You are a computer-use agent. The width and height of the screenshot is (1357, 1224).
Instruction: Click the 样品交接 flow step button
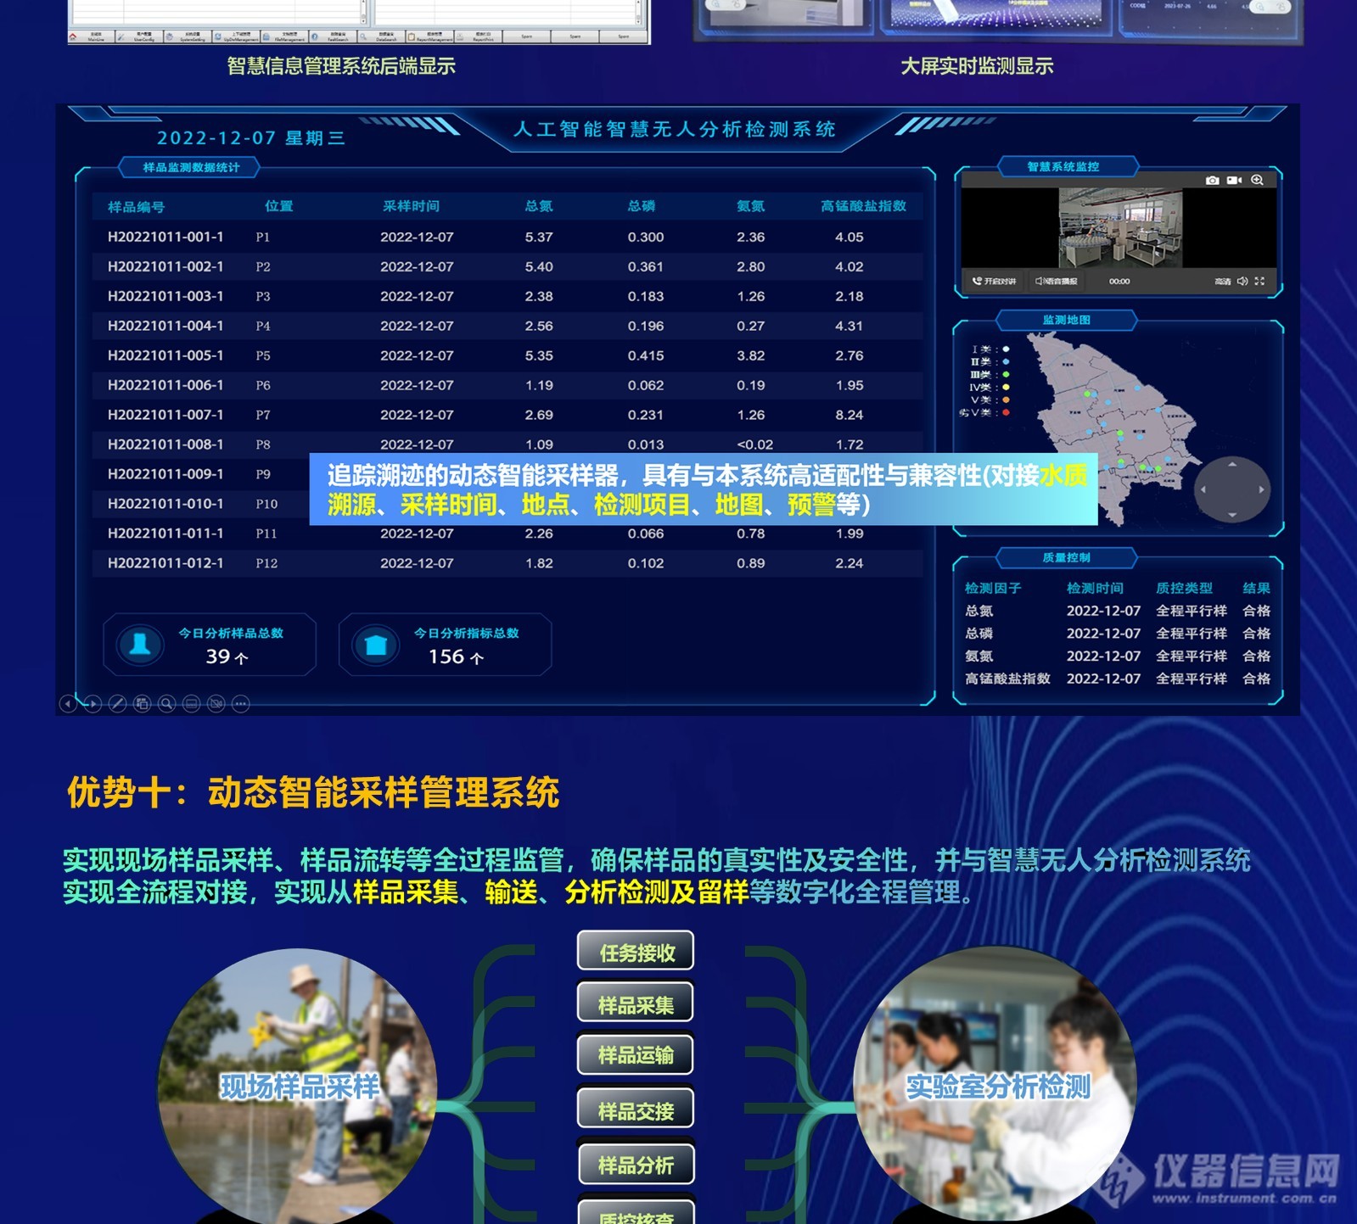[x=636, y=1109]
